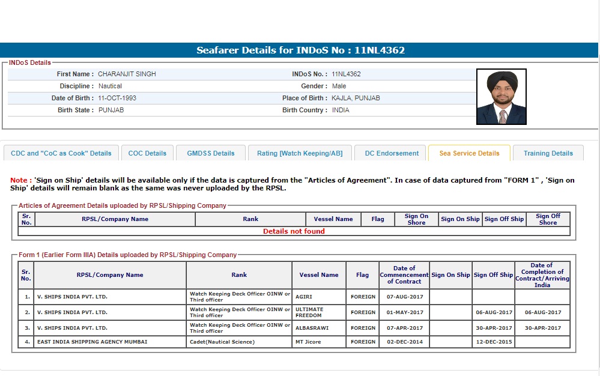600x376 pixels.
Task: Switch to the COC Details tab
Action: coord(147,153)
